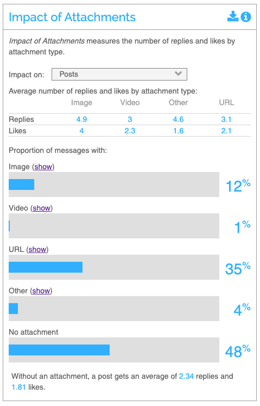Show messages with Video attachments
This screenshot has height=406, width=260.
click(42, 208)
